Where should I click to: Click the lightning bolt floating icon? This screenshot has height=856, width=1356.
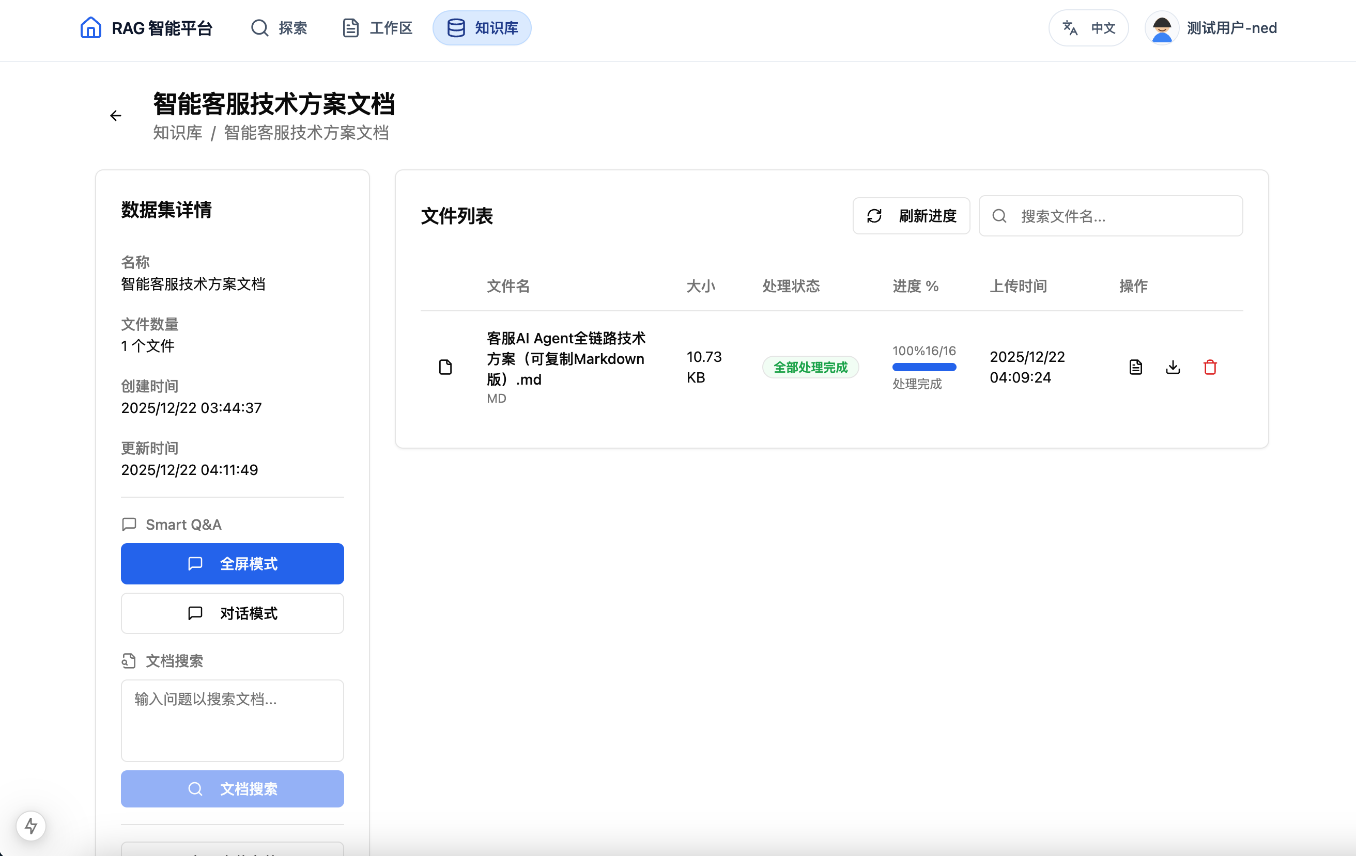pos(31,826)
